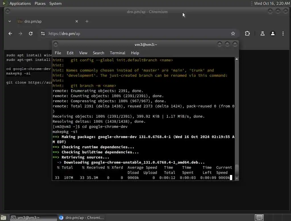Viewport: 291px width, 221px height.
Task: Switch to dro.pm/ap Chromium taskbar entry
Action: click(x=82, y=218)
